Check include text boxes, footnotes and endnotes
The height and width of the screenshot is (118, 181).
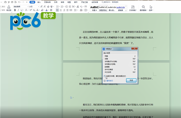pyautogui.click(x=105, y=76)
